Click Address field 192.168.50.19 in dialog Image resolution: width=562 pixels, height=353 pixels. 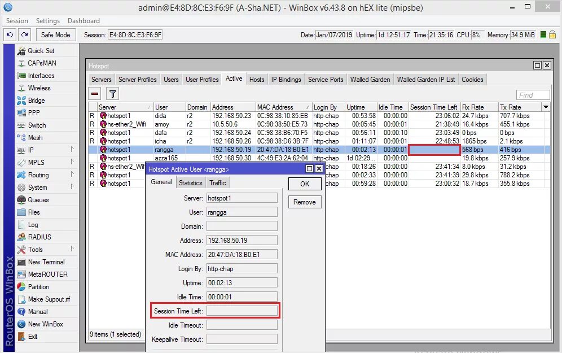tap(242, 241)
